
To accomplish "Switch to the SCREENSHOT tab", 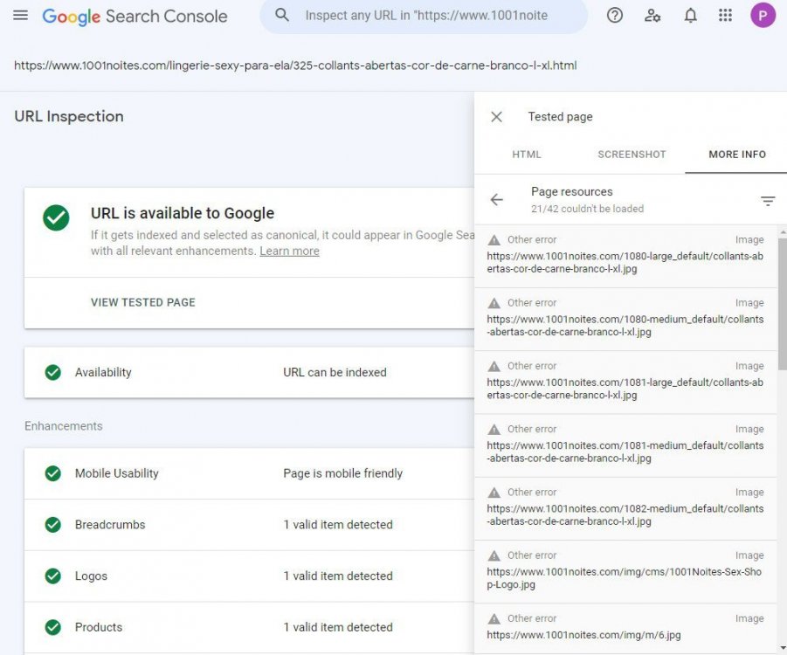I will [631, 154].
